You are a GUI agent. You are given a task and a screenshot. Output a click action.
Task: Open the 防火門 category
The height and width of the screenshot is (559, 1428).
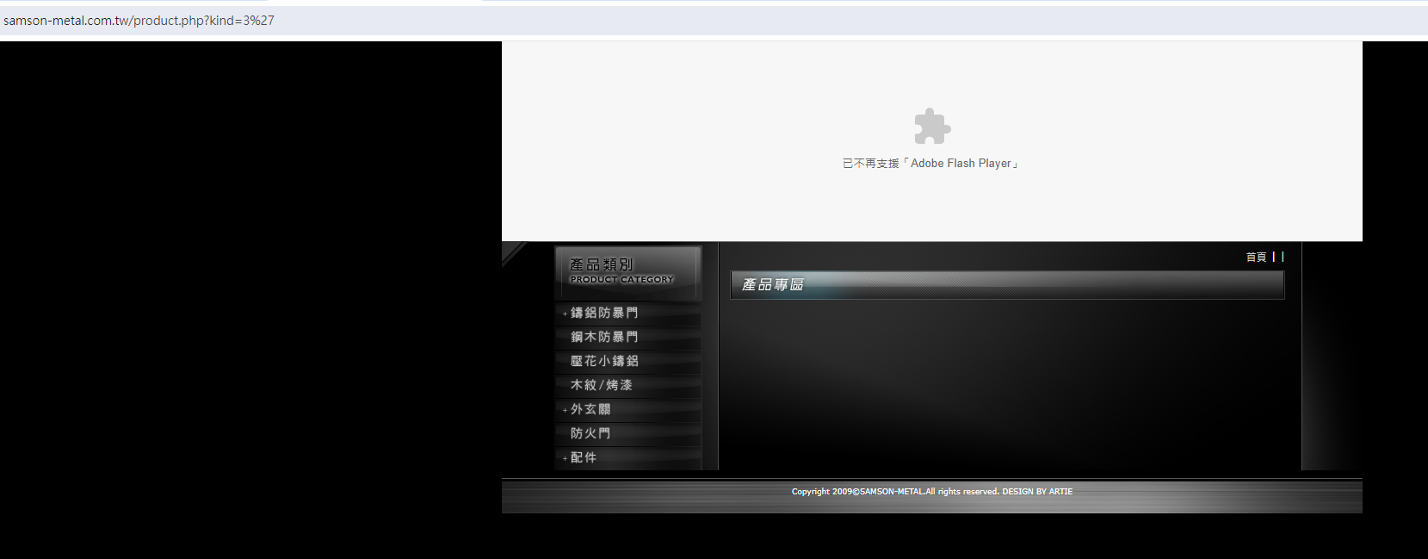pos(590,433)
